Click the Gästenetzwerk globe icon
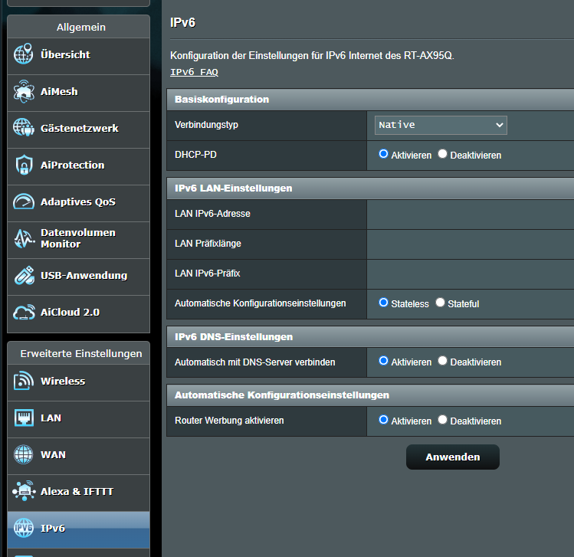The image size is (574, 557). tap(24, 128)
